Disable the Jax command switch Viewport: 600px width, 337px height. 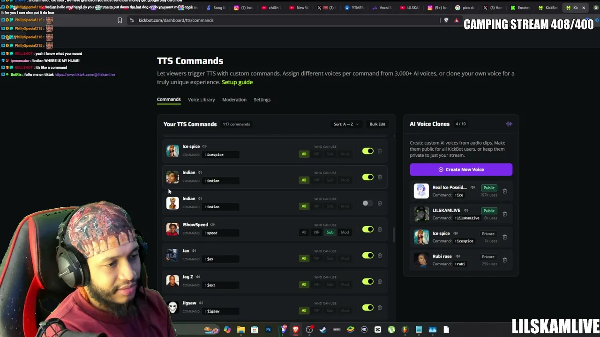(367, 256)
